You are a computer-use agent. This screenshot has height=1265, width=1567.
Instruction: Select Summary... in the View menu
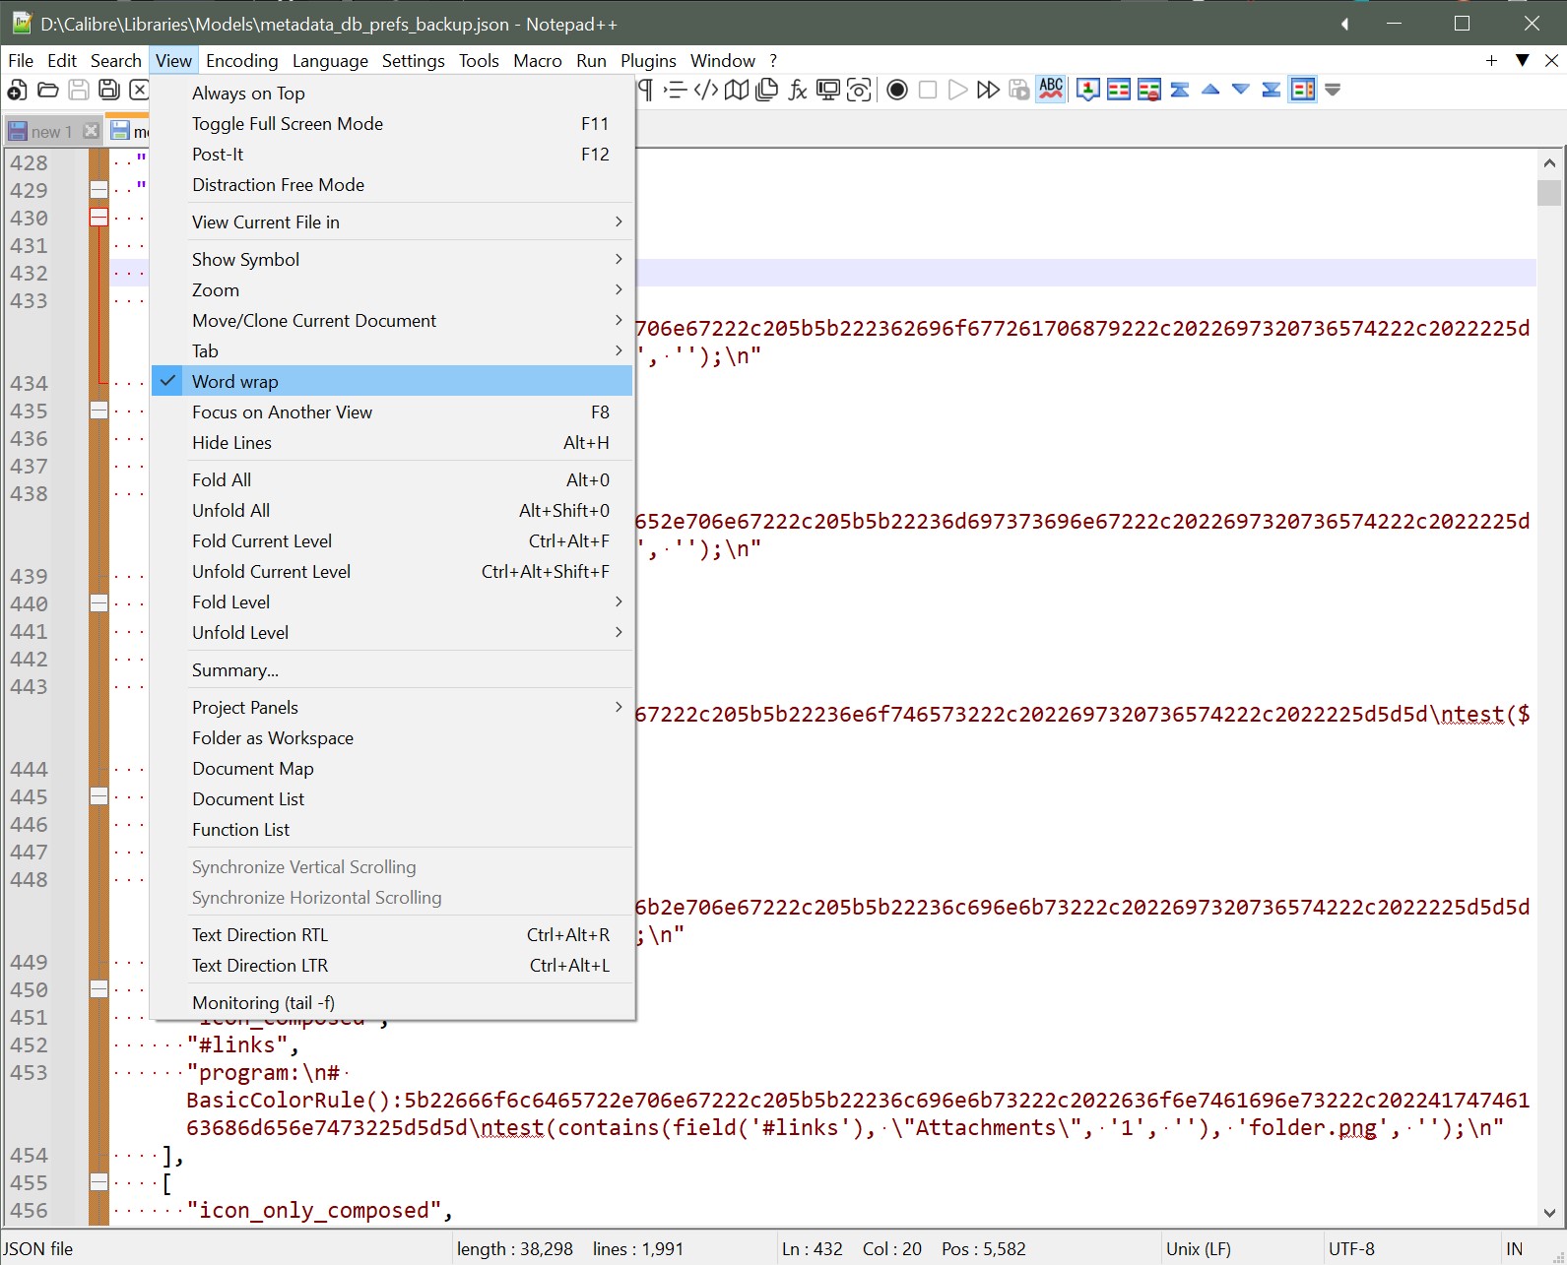coord(235,670)
